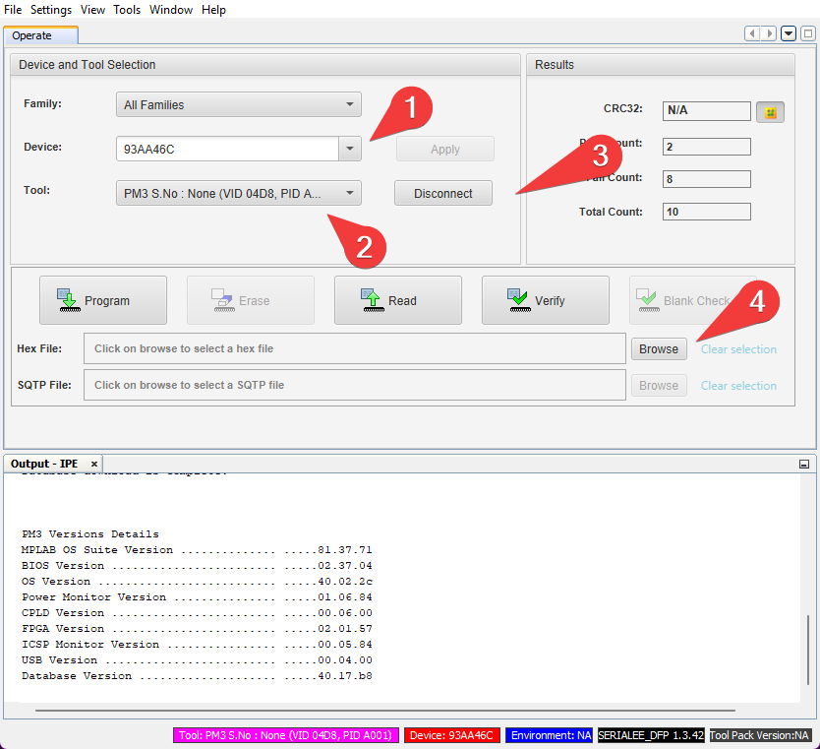Click the Erase button
Screen dimensions: 820x749
click(x=251, y=300)
